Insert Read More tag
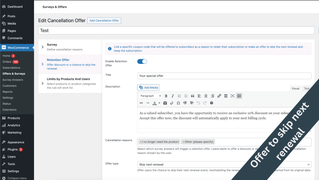 [x=226, y=96]
